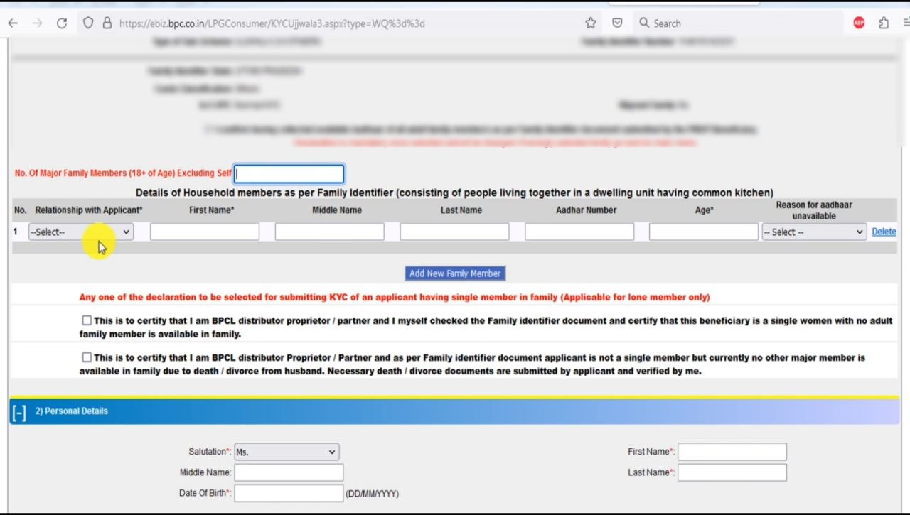Open the extensions puzzle icon

click(884, 23)
